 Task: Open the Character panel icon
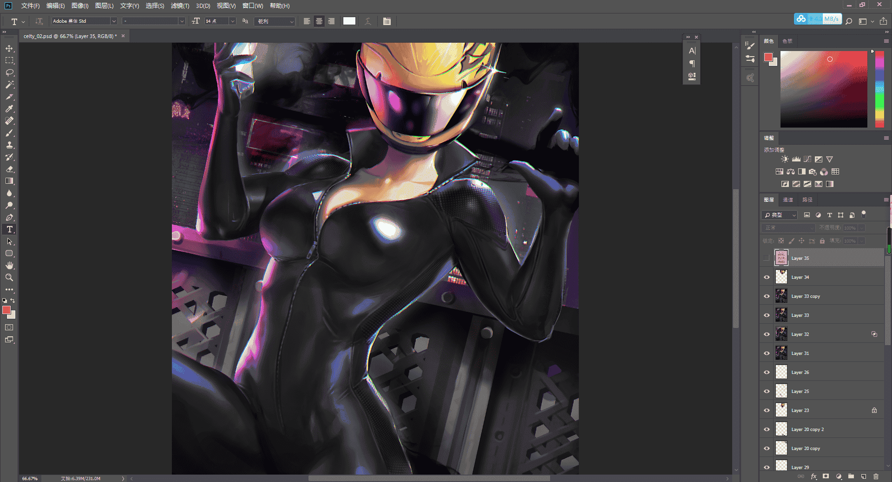click(692, 51)
